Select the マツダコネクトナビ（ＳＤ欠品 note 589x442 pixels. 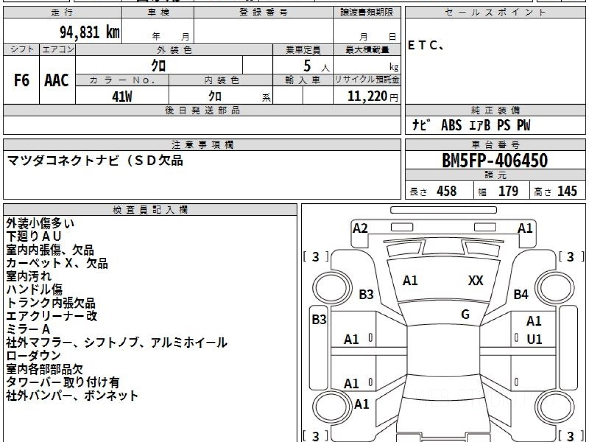pos(94,160)
